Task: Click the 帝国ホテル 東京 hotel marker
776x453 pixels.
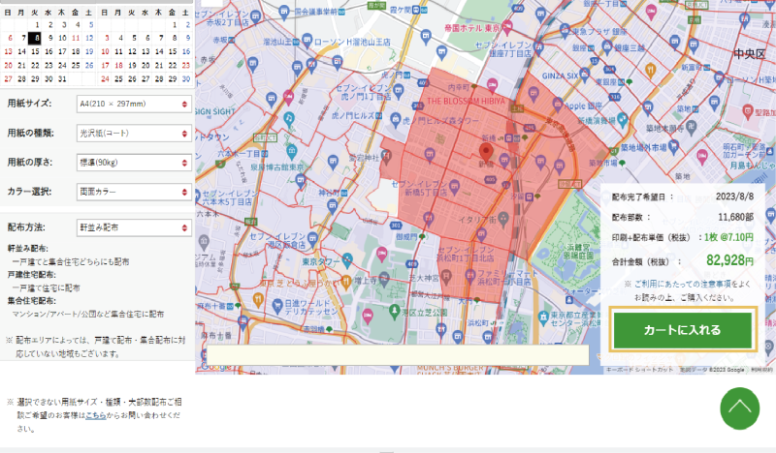Action: pyautogui.click(x=506, y=27)
